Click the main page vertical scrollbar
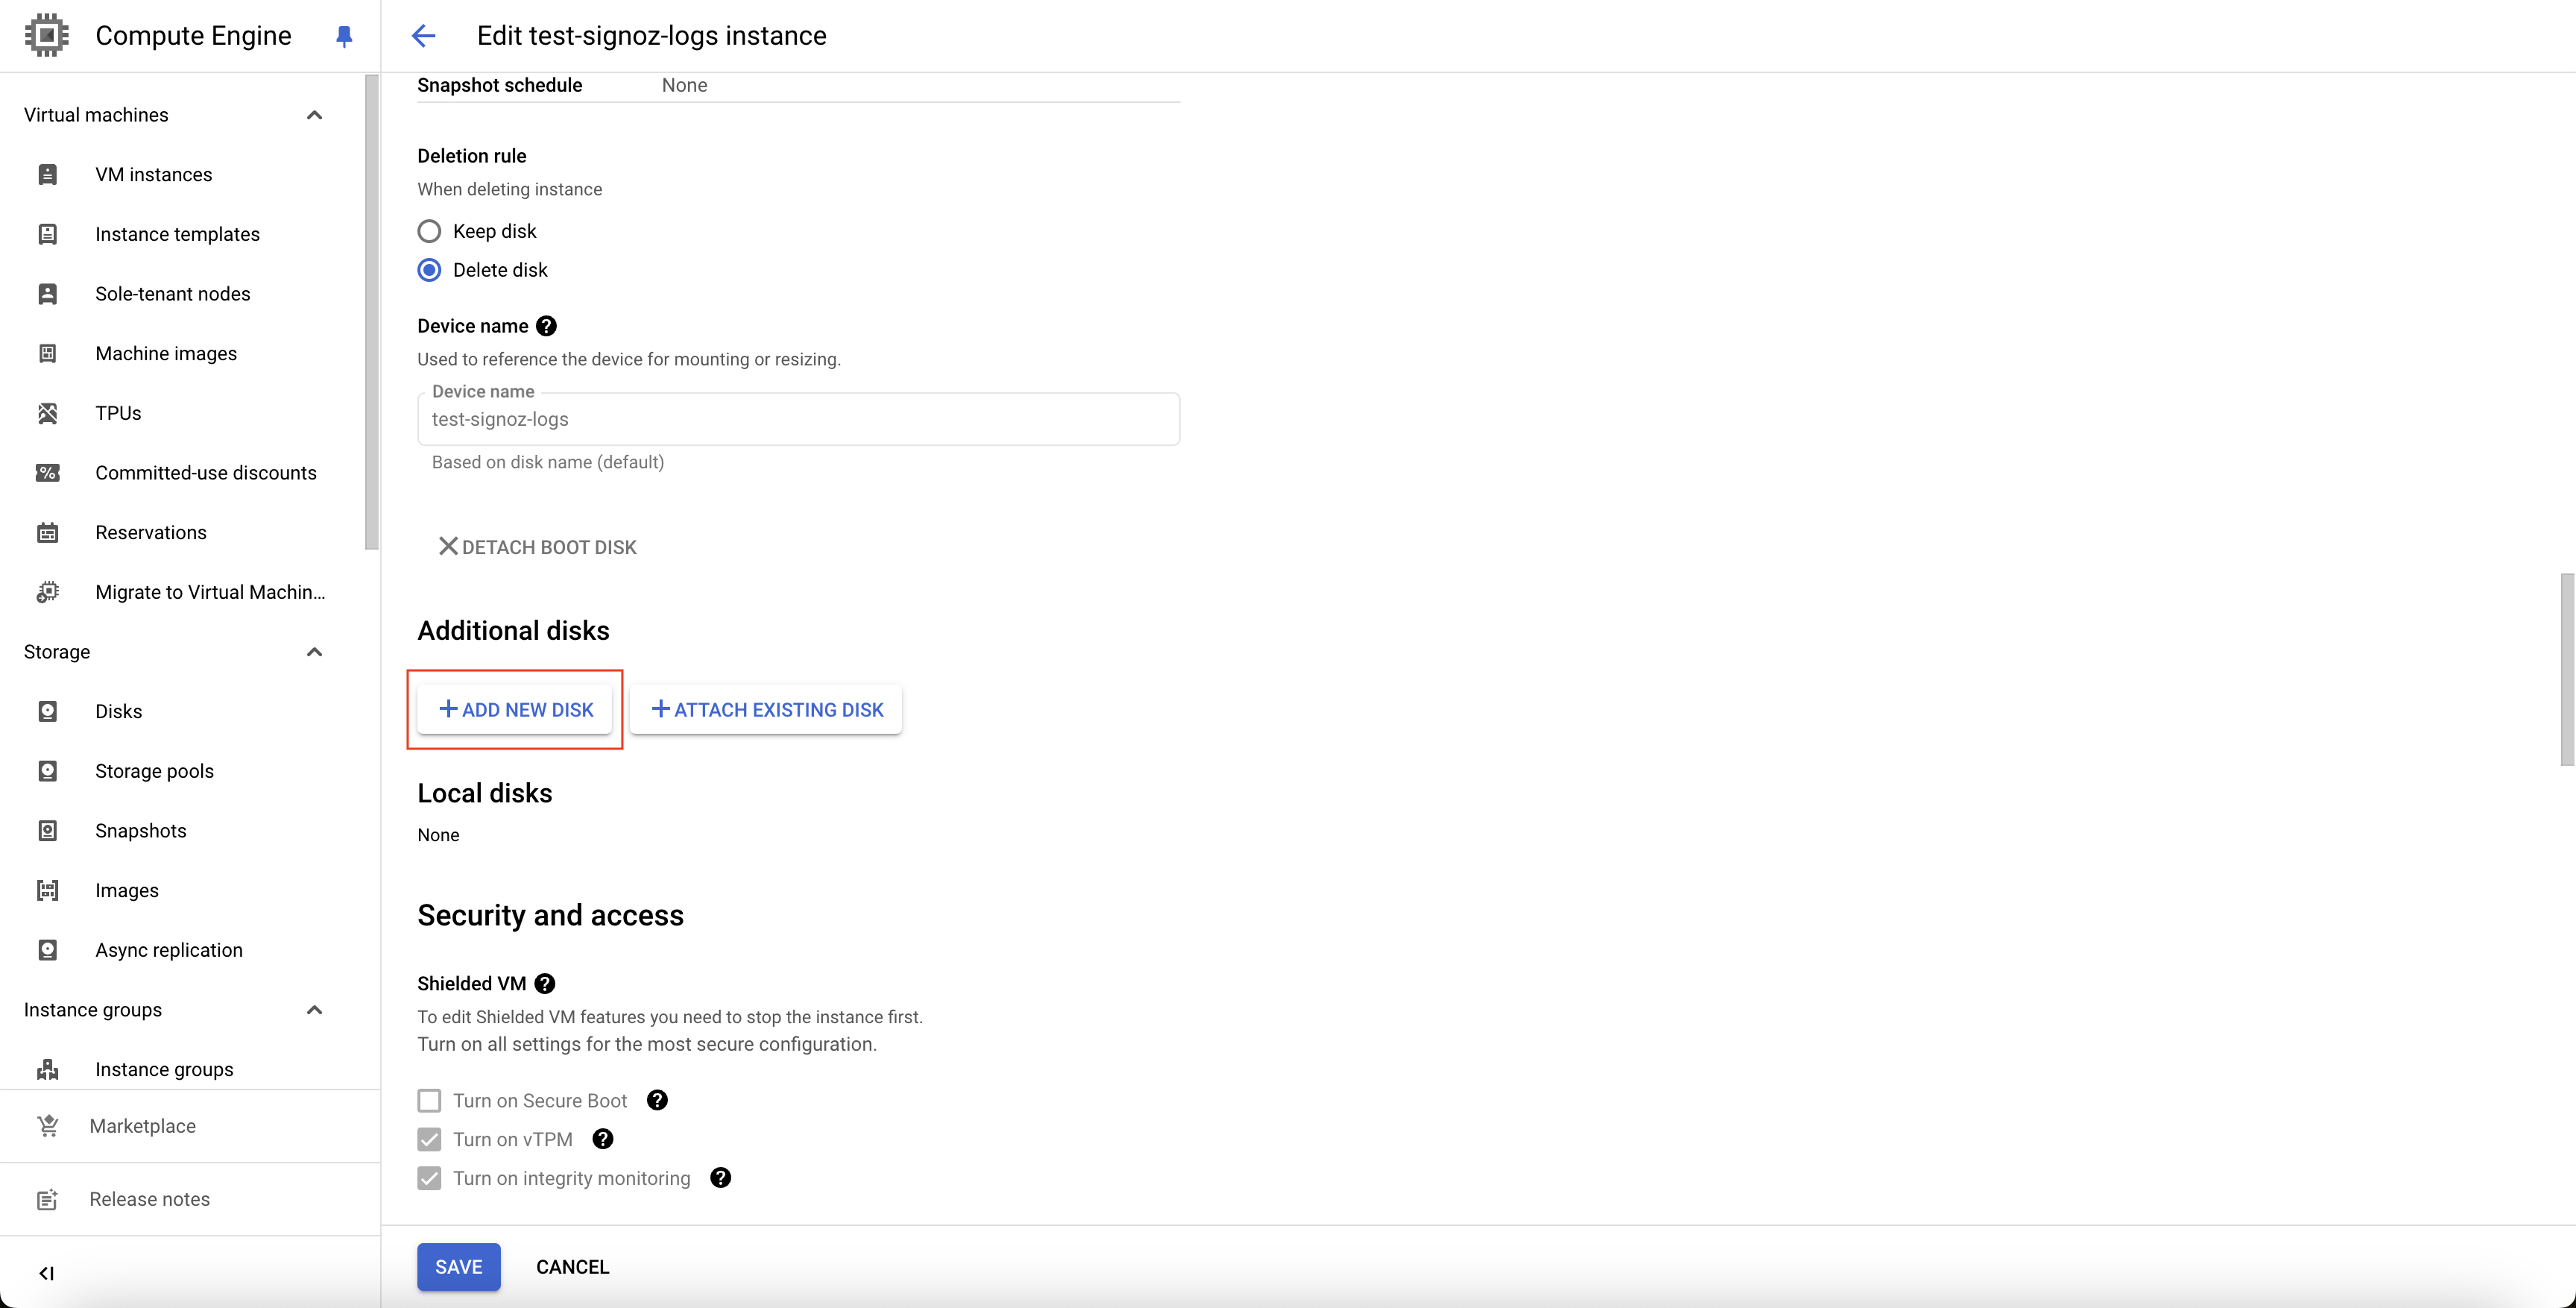The image size is (2576, 1308). (2567, 670)
